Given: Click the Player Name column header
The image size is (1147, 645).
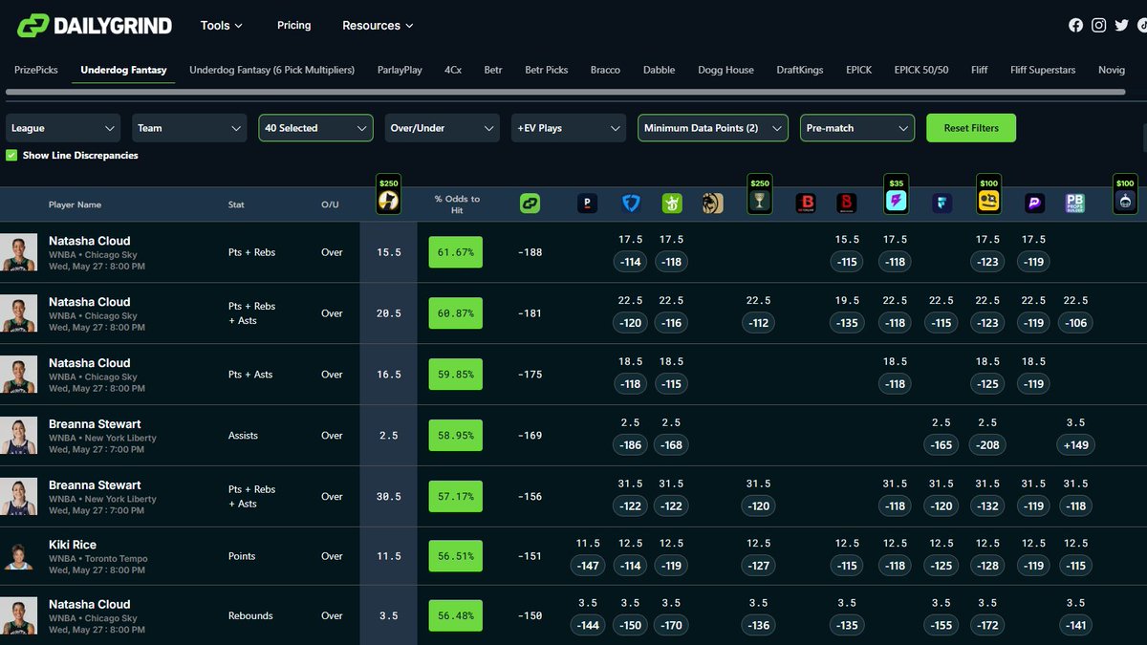Looking at the screenshot, I should coord(75,204).
